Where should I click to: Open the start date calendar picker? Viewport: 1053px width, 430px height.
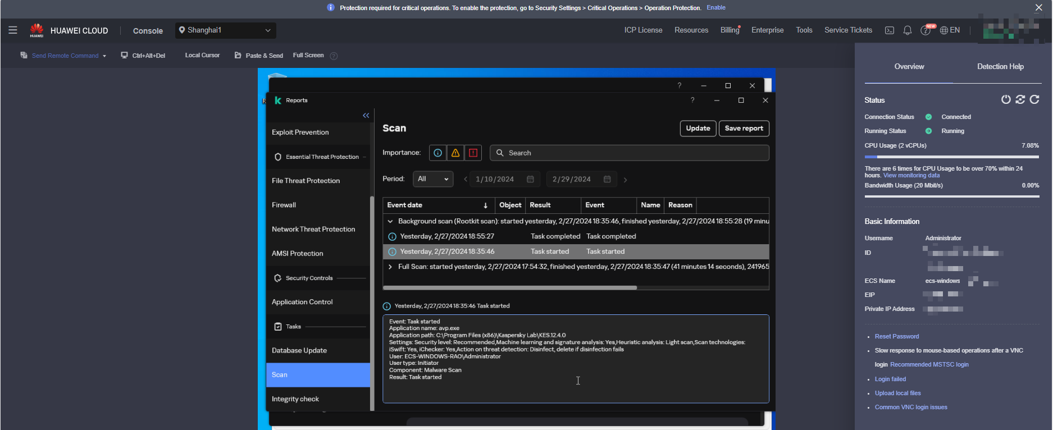pos(530,179)
